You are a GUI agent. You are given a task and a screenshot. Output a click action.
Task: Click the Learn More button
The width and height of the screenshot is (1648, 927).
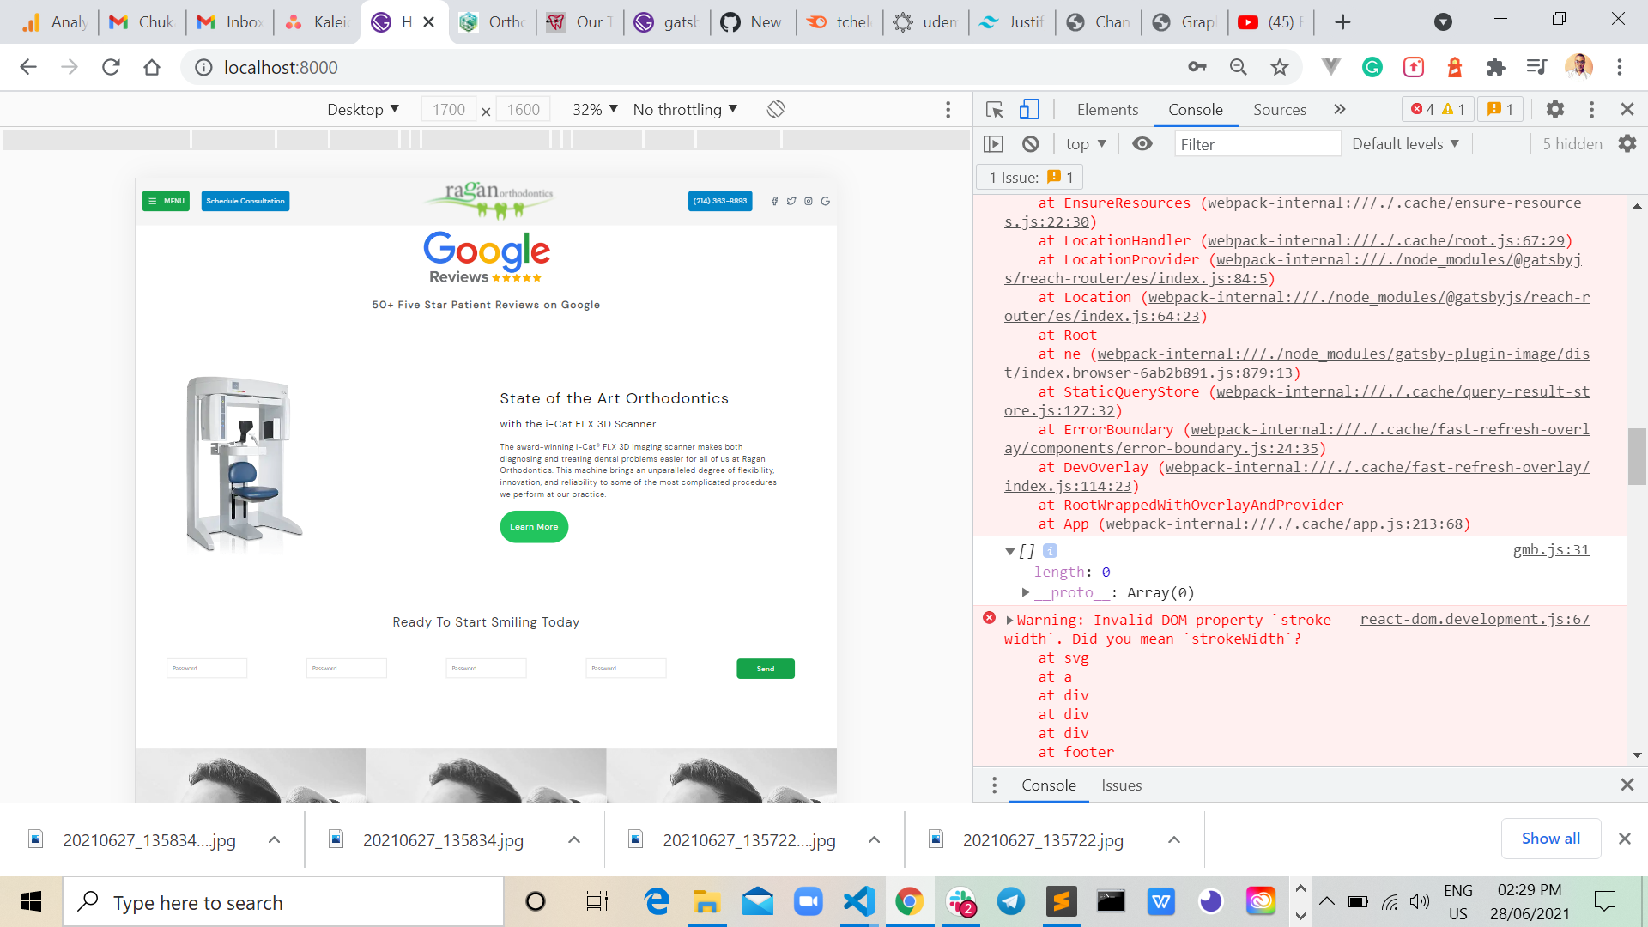click(534, 527)
